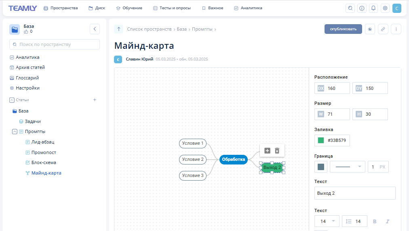Open the border line style dropdown

pyautogui.click(x=347, y=167)
